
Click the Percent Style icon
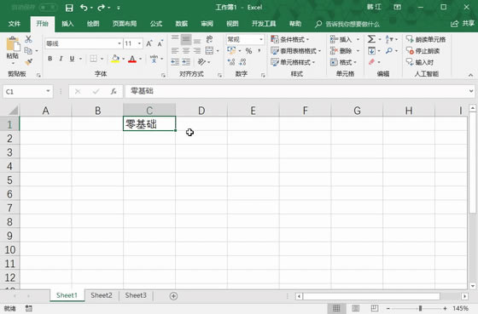tap(248, 51)
